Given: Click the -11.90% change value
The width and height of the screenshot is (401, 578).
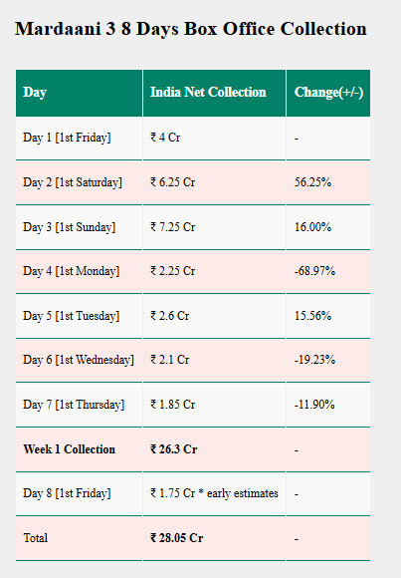Looking at the screenshot, I should click(x=314, y=405).
